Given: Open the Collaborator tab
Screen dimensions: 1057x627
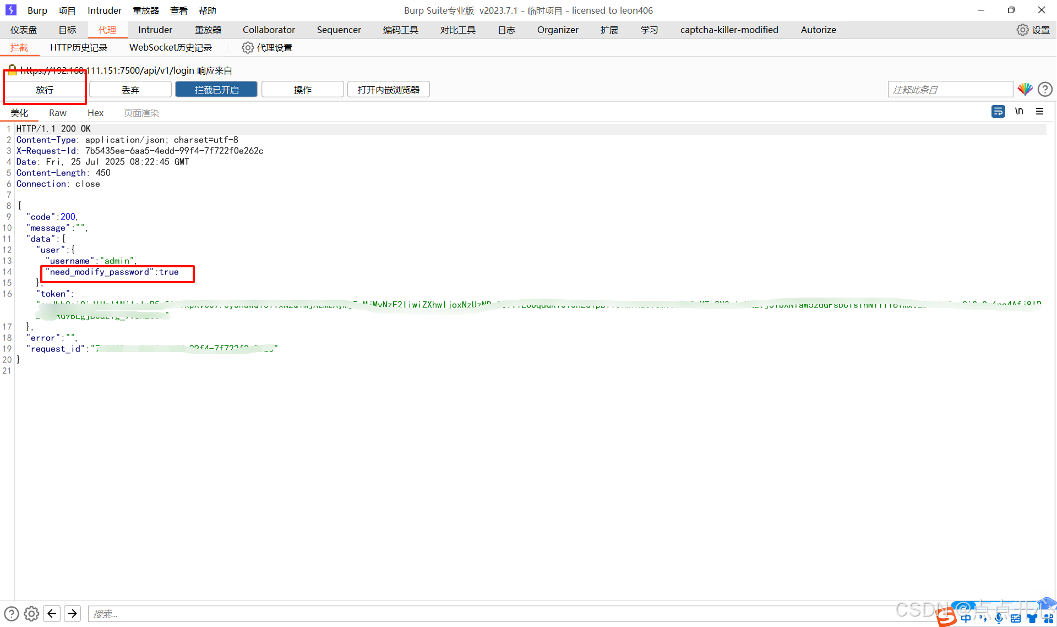Looking at the screenshot, I should click(x=269, y=30).
